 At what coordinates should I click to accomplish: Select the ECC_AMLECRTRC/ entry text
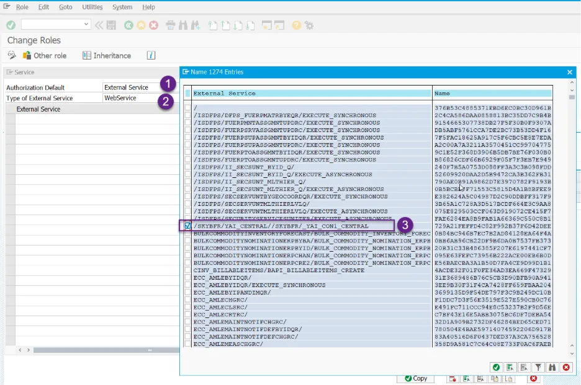coord(220,315)
